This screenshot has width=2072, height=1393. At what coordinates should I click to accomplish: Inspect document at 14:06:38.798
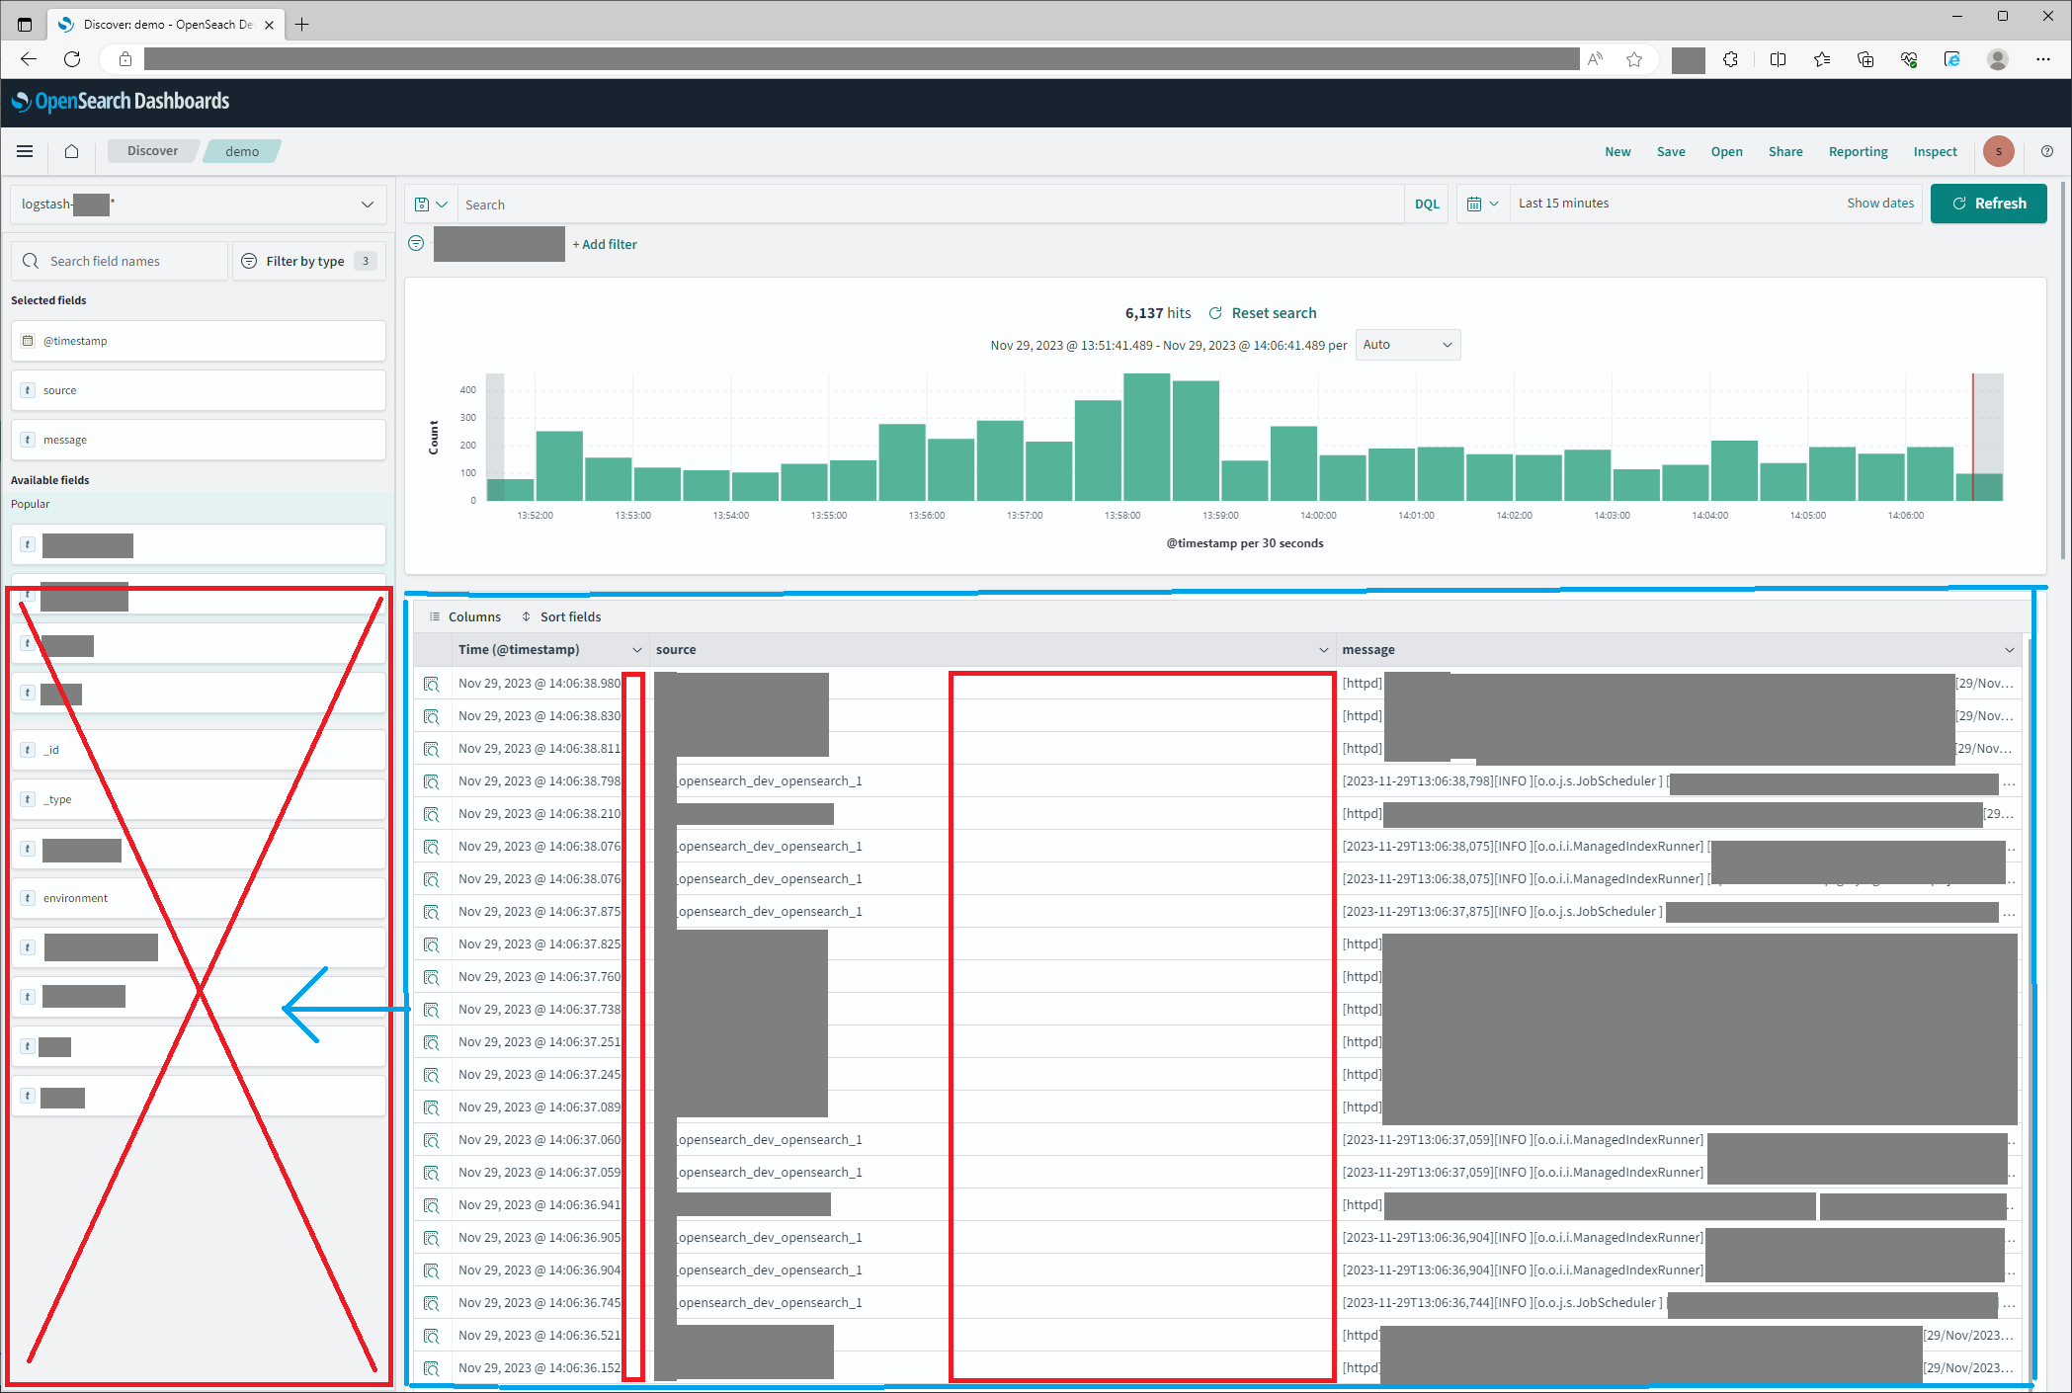point(432,781)
